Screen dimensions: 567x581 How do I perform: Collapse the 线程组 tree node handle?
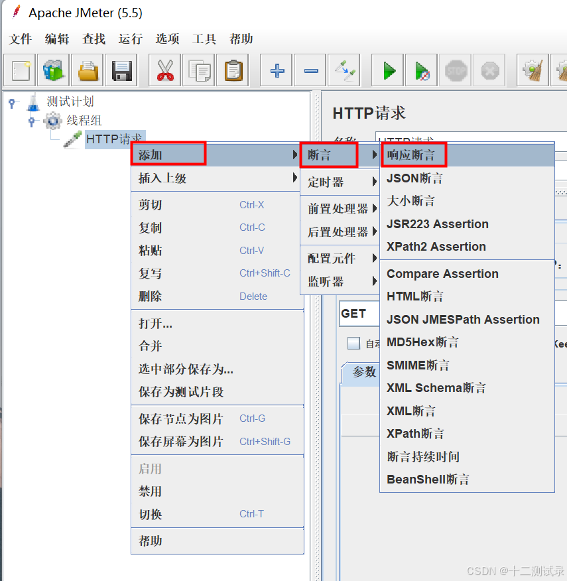(x=32, y=121)
